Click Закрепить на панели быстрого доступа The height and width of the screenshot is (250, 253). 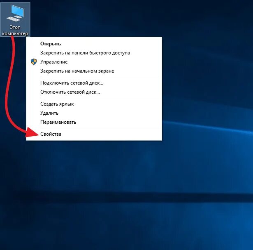tap(94, 53)
